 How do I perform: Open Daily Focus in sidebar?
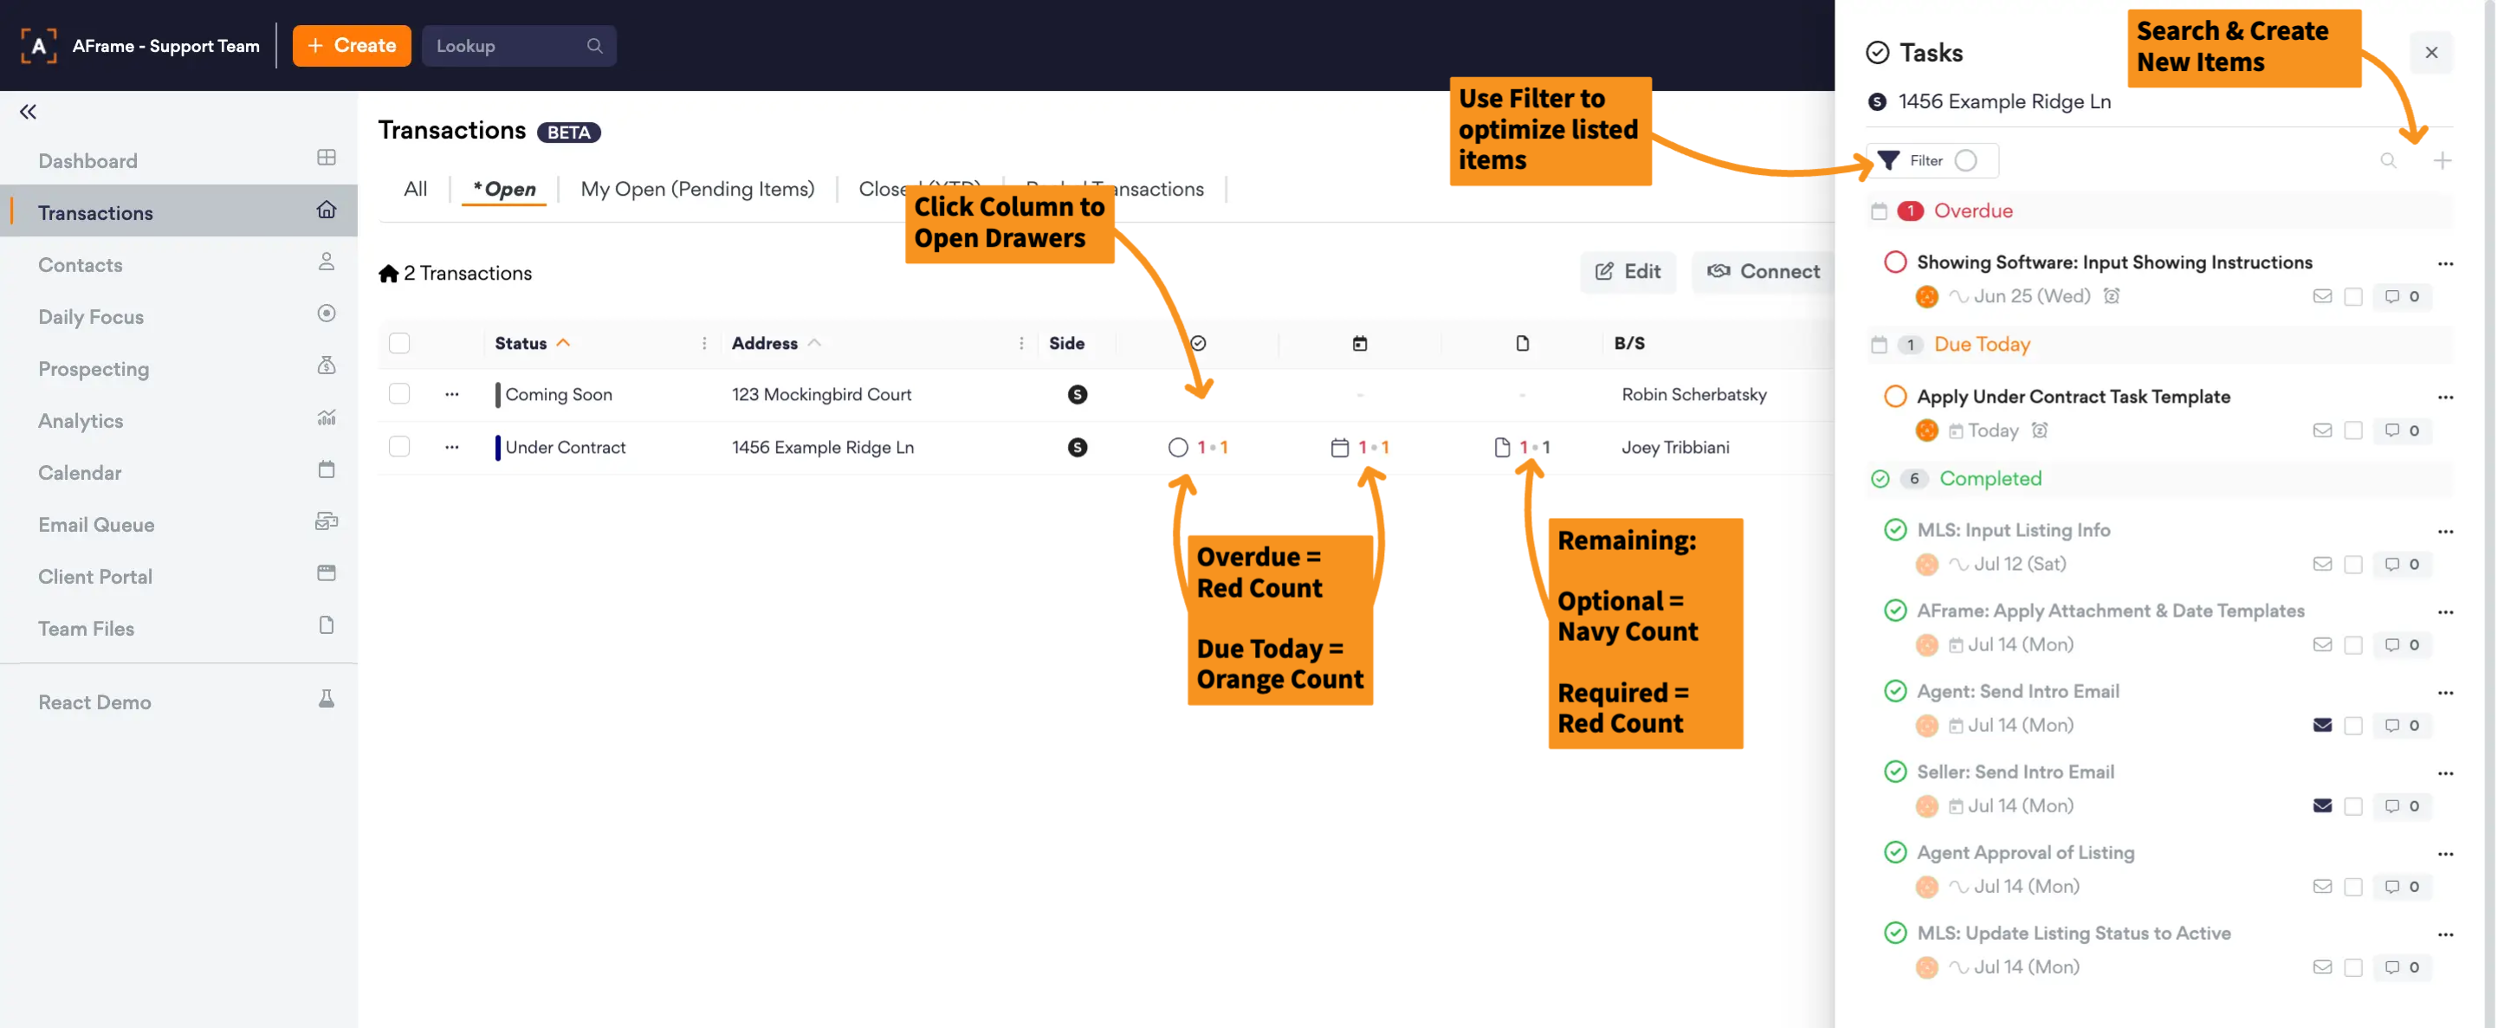click(x=91, y=316)
